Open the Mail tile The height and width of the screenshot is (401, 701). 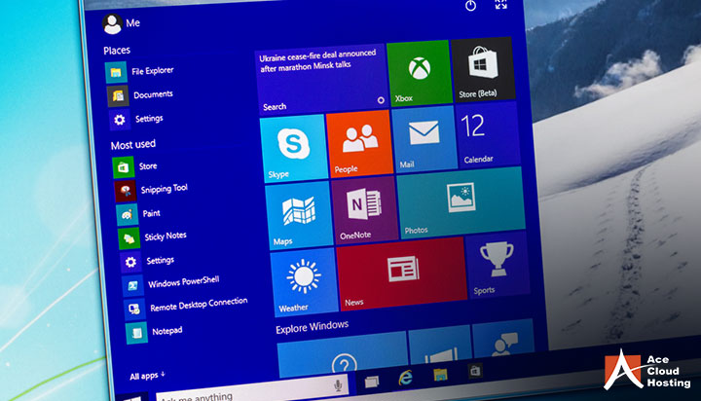[x=424, y=137]
